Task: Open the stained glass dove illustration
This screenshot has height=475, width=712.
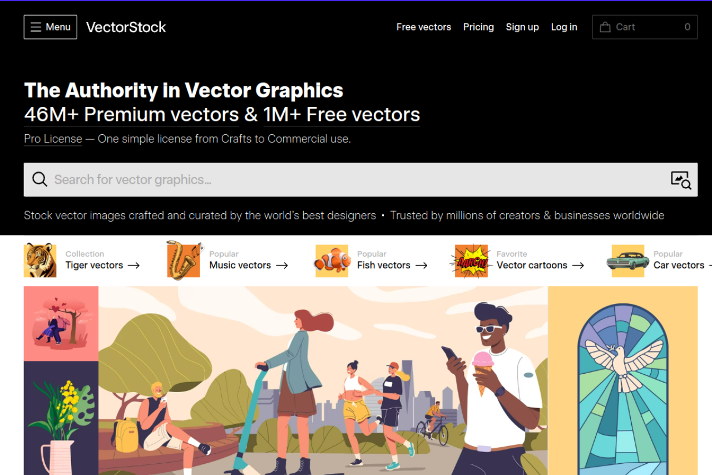Action: (x=622, y=381)
